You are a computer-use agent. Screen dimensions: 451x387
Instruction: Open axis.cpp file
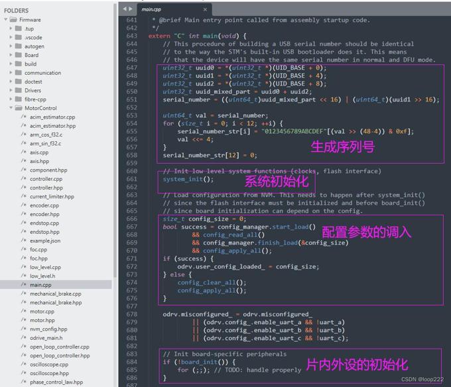[39, 152]
